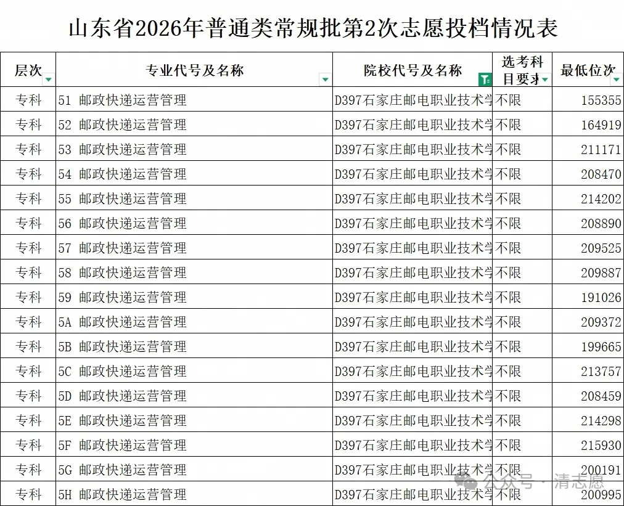Select cell 52 邮政快递运营管理
624x506 pixels.
(194, 124)
